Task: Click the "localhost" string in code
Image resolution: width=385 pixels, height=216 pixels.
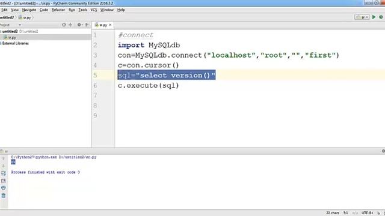Action: click(232, 55)
